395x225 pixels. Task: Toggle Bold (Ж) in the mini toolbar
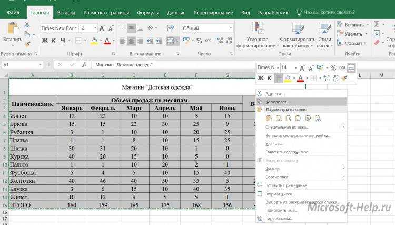tap(261, 78)
